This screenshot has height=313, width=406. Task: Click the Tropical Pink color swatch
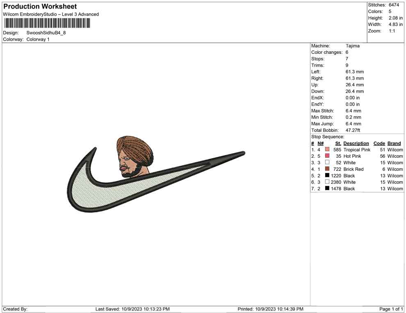click(327, 150)
